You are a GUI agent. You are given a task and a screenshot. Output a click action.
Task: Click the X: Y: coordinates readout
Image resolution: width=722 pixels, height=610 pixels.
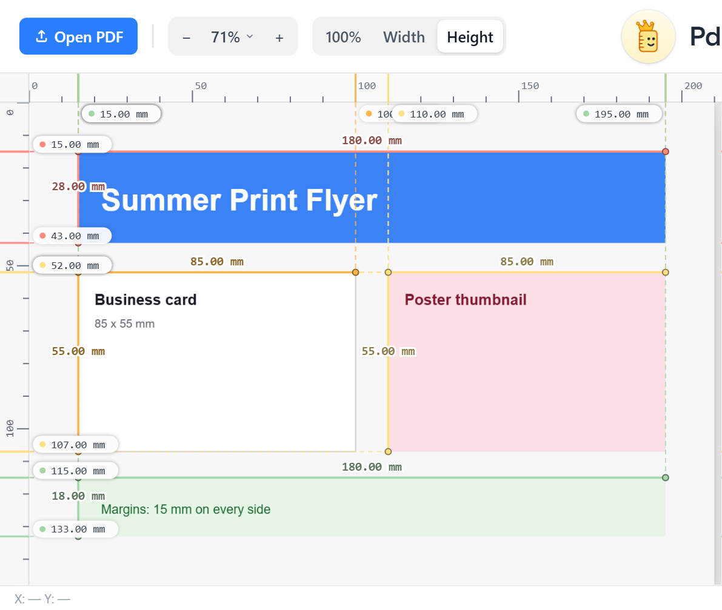[x=42, y=599]
